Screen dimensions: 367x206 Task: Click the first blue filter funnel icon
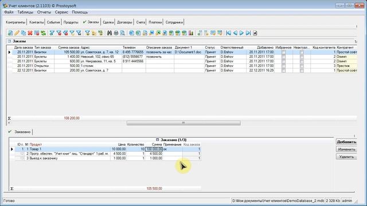click(x=52, y=33)
